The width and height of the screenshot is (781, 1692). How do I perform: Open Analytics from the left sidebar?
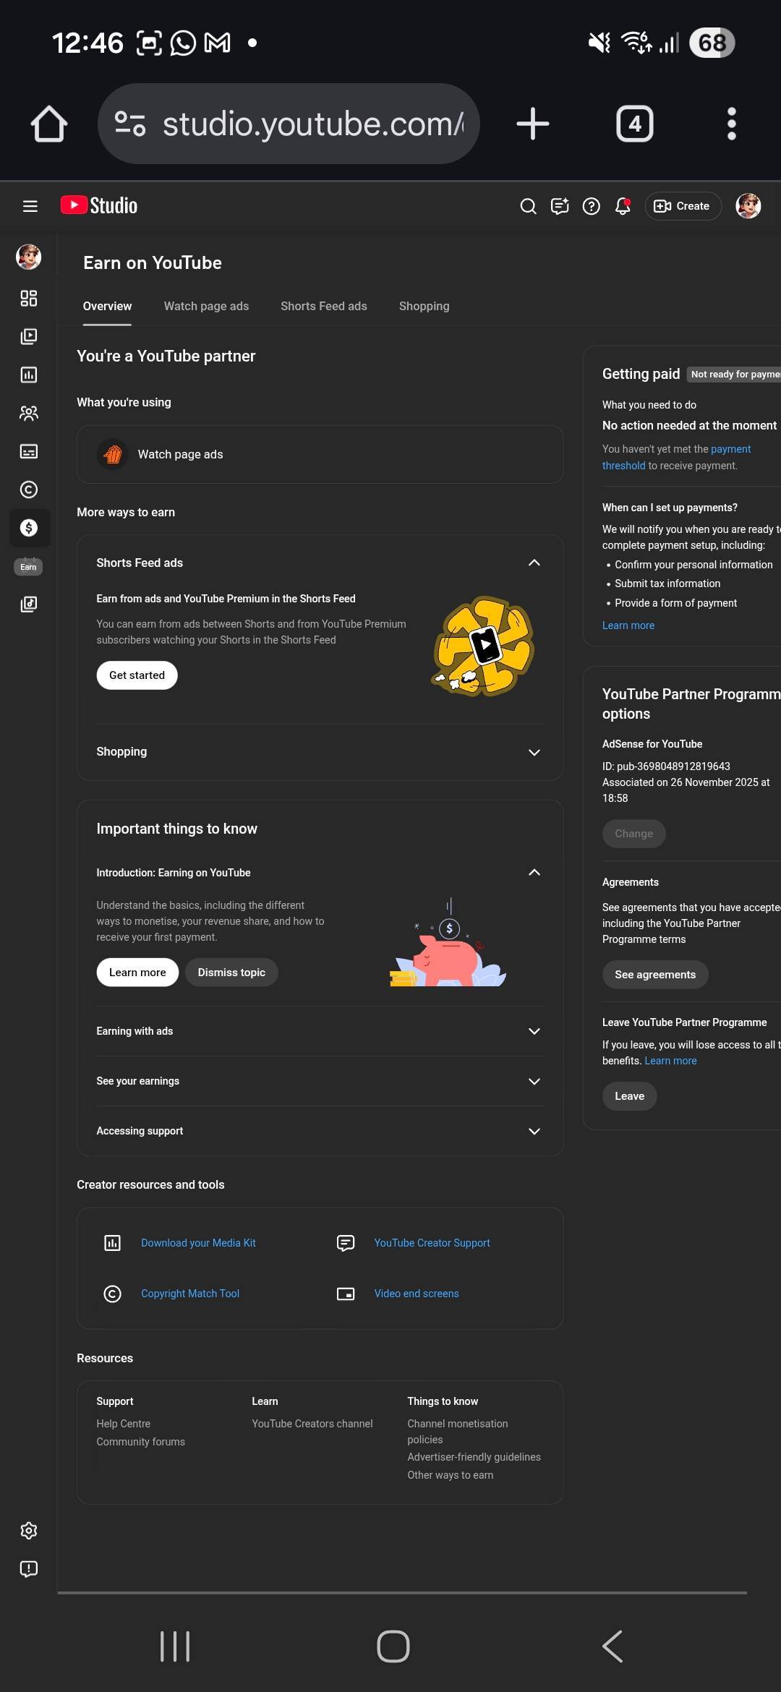(29, 375)
